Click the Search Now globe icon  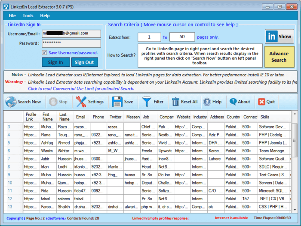pos(11,102)
